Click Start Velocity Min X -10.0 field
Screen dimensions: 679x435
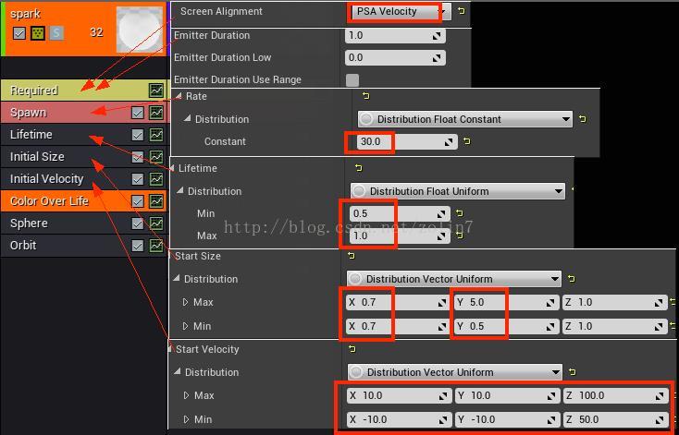coord(399,419)
